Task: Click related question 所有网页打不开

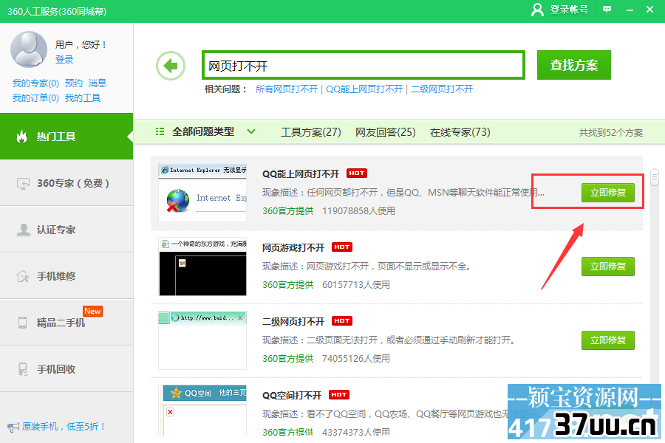Action: pos(286,89)
